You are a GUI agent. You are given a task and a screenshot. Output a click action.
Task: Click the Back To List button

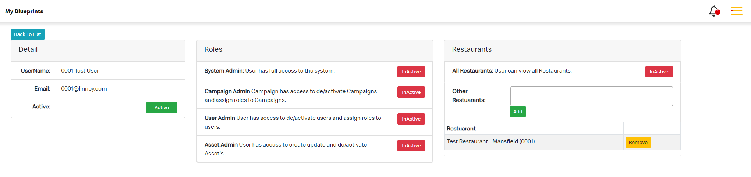[28, 34]
